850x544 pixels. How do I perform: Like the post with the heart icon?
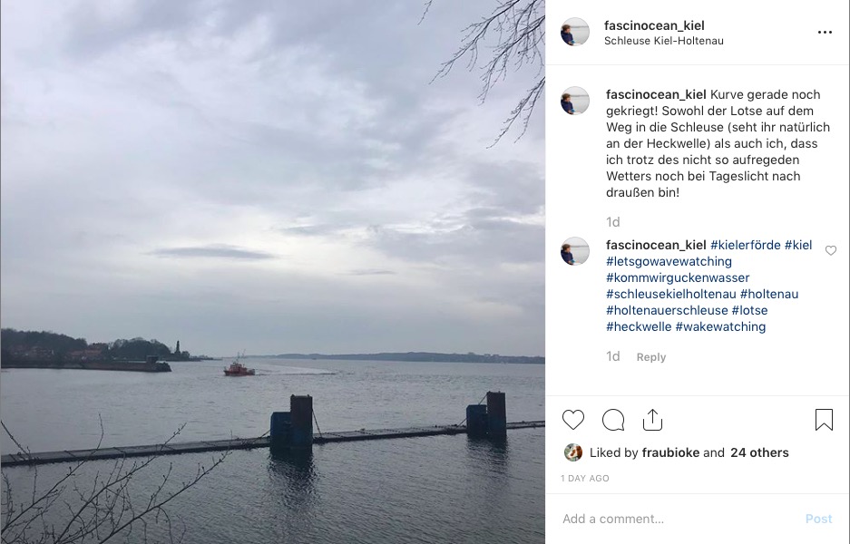tap(573, 420)
